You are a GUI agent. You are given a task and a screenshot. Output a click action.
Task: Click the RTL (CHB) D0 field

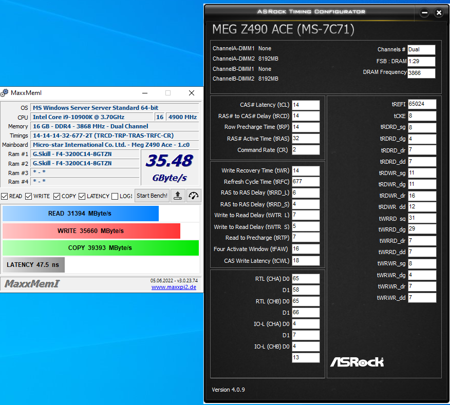point(306,301)
